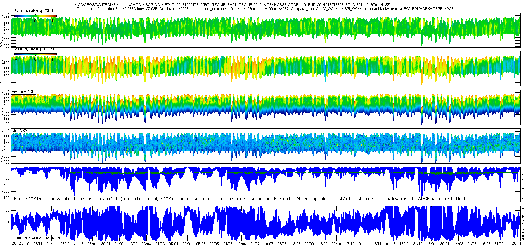Click the '2014' end year label
Screen dimensions: 526x248
(x=516, y=243)
